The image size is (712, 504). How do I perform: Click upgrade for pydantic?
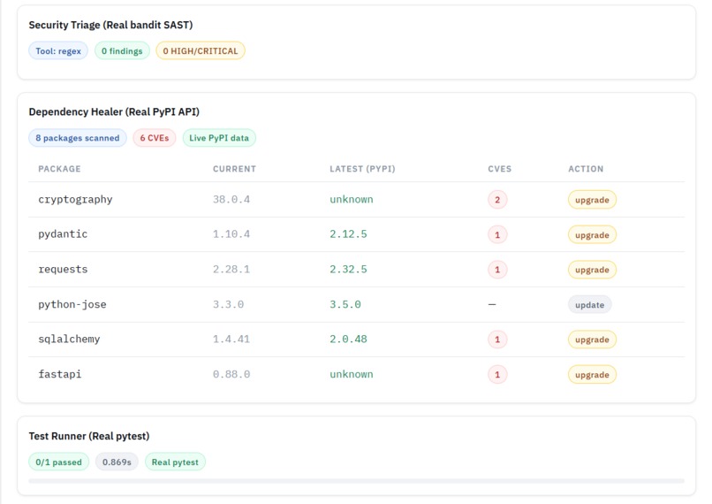592,234
